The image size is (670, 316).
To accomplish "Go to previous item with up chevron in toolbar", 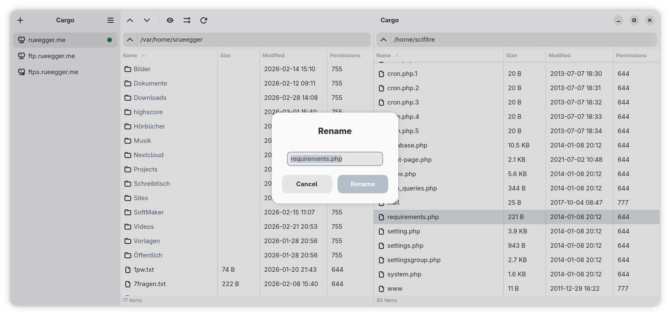I will [x=130, y=20].
